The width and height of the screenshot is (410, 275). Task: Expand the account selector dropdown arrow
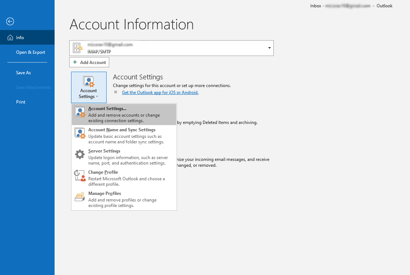269,48
